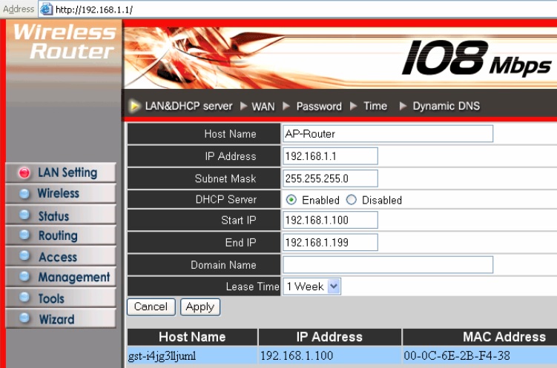Screen dimensions: 557x368
Task: Click the Cancel button
Action: click(151, 307)
